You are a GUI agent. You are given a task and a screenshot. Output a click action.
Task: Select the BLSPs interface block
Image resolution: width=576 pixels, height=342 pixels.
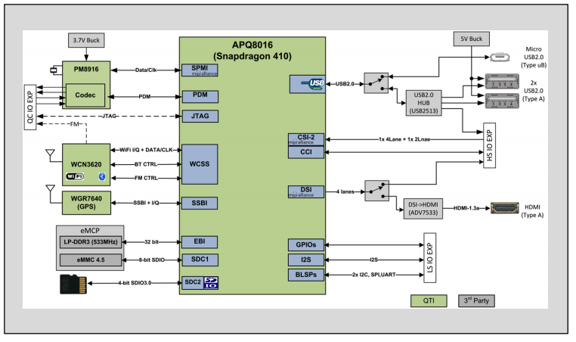[x=306, y=275]
